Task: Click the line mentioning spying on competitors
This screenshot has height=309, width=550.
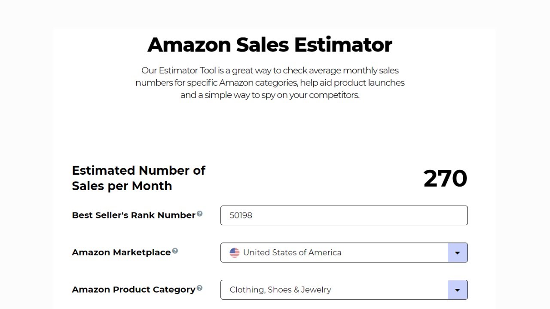Action: pyautogui.click(x=270, y=95)
